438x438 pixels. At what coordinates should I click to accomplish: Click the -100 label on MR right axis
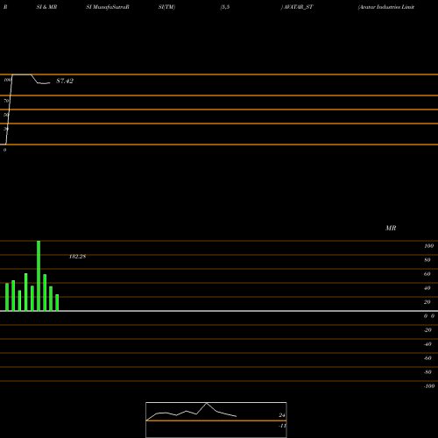coord(429,386)
